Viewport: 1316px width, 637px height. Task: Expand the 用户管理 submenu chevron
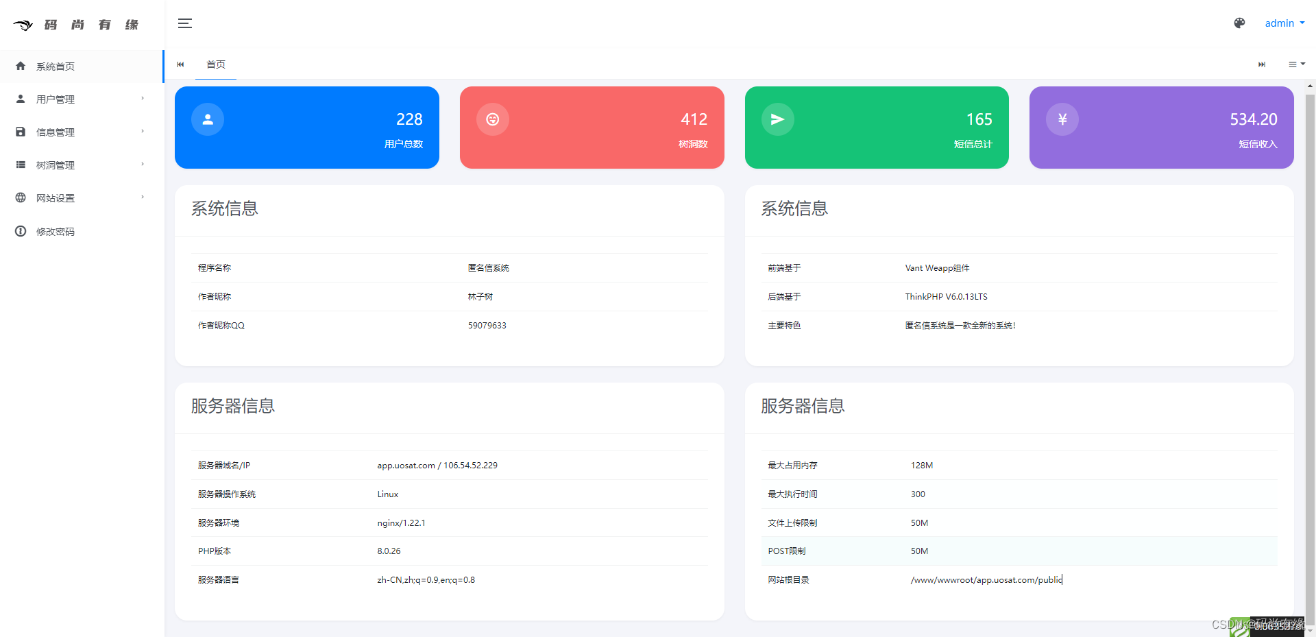click(143, 98)
